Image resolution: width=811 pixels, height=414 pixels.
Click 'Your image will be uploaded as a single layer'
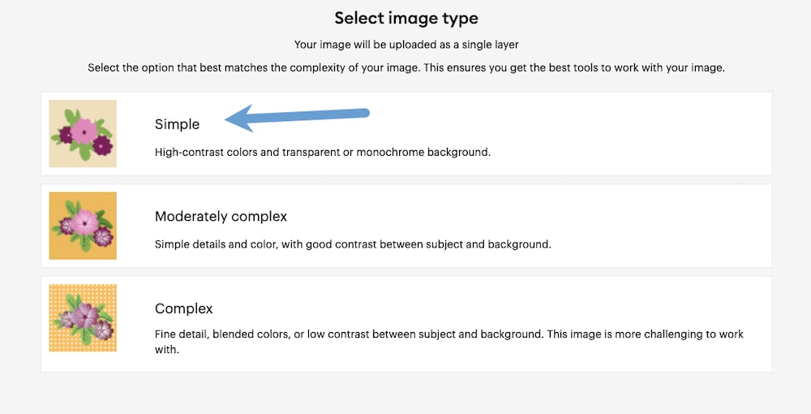406,45
